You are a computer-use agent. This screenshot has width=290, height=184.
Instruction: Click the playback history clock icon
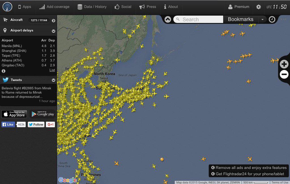(x=272, y=20)
